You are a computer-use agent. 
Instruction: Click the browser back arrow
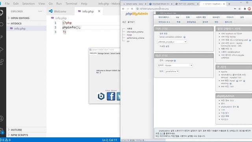pos(123,9)
